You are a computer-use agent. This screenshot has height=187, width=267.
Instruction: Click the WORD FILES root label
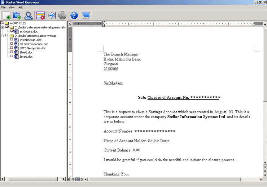tap(18, 23)
